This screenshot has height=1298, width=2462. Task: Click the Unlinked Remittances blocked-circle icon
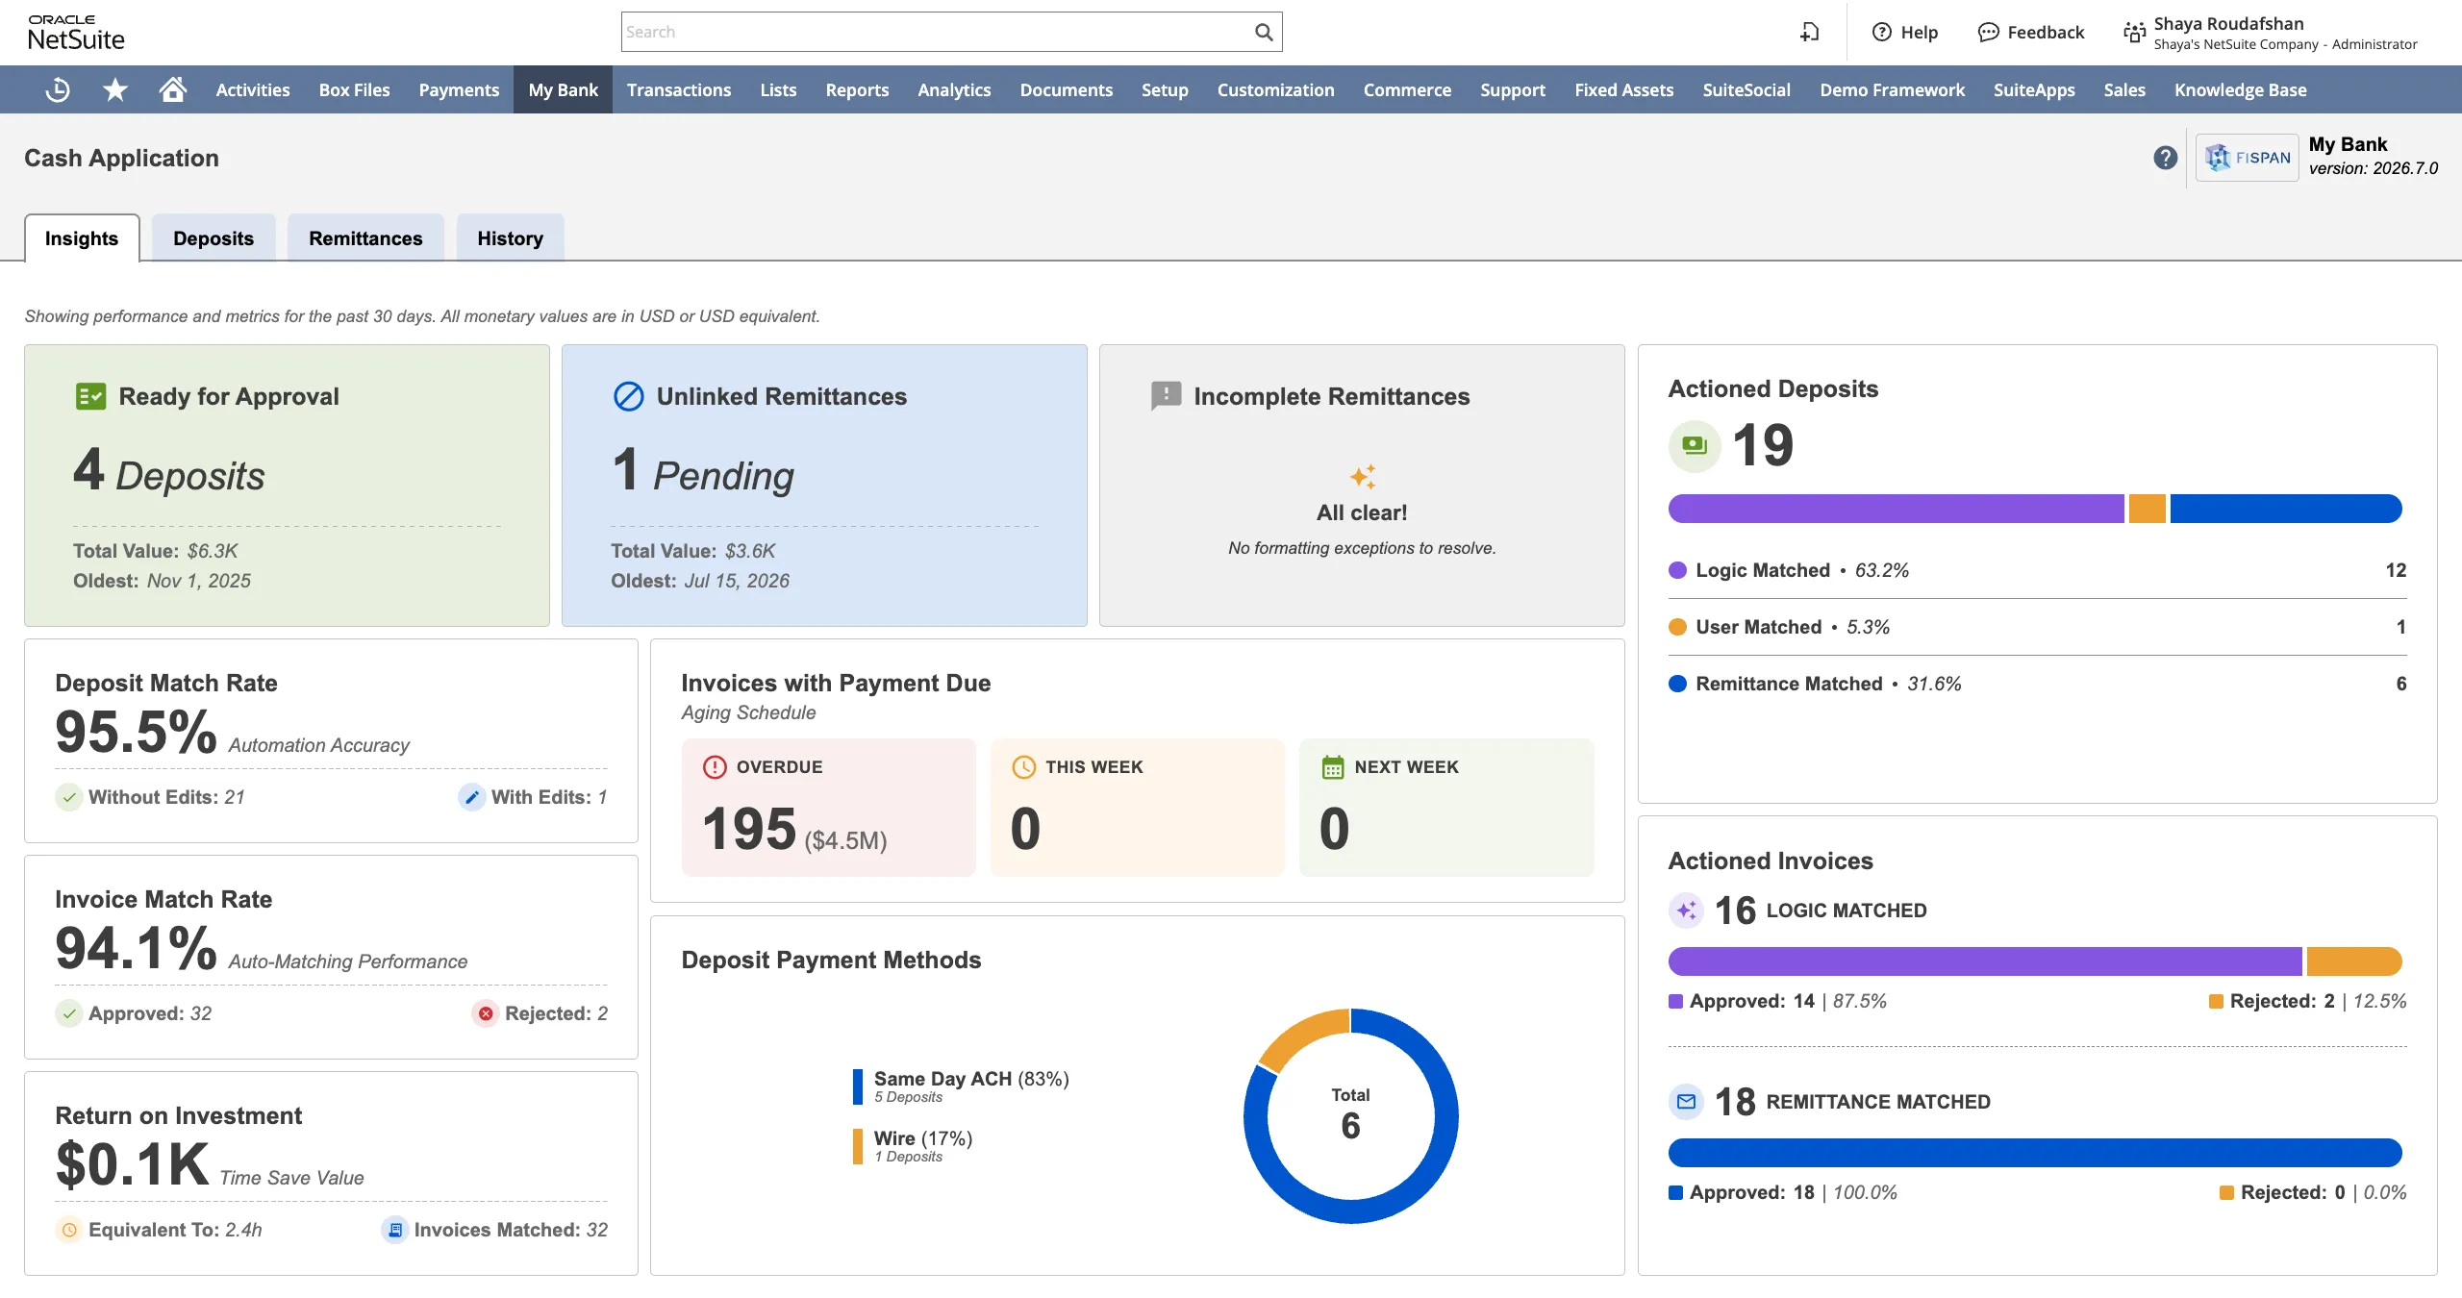coord(628,396)
